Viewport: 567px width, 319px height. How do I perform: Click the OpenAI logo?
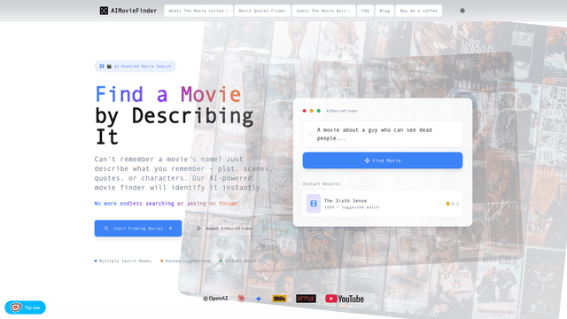click(215, 299)
